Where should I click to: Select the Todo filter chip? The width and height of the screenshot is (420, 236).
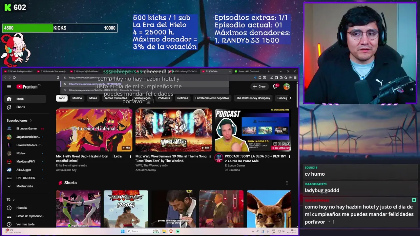(x=62, y=98)
